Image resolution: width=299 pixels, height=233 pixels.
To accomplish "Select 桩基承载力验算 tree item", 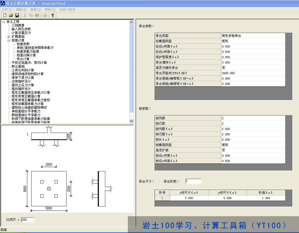I will 28,52.
